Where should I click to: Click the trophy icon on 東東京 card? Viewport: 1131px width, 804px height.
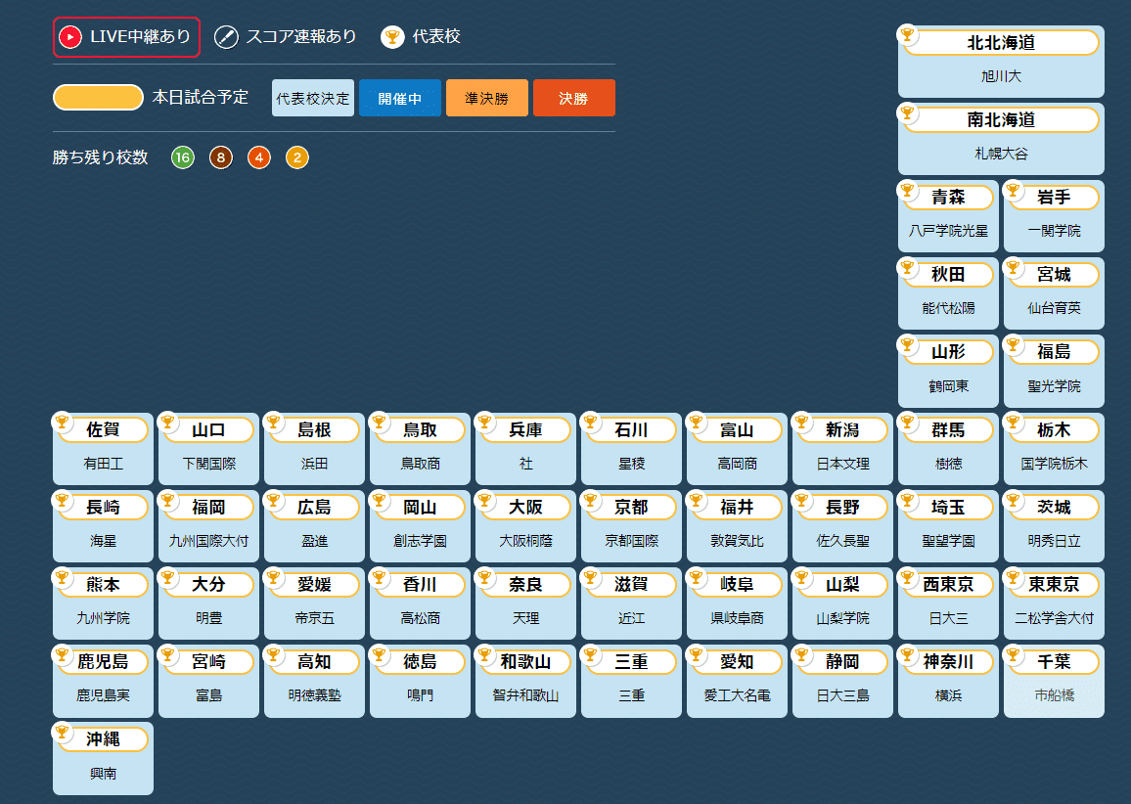click(1013, 576)
